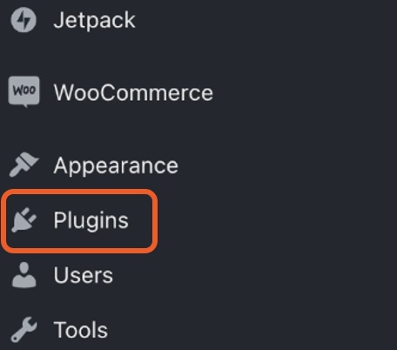Select the Appearance paintbrush icon

tap(24, 165)
